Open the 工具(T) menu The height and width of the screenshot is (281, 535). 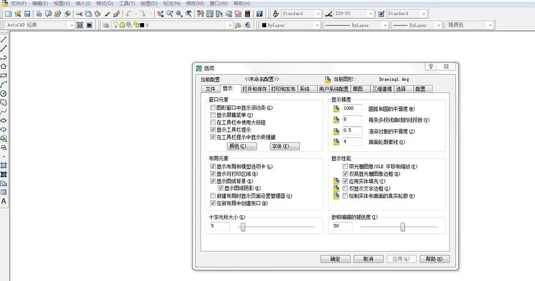[127, 3]
